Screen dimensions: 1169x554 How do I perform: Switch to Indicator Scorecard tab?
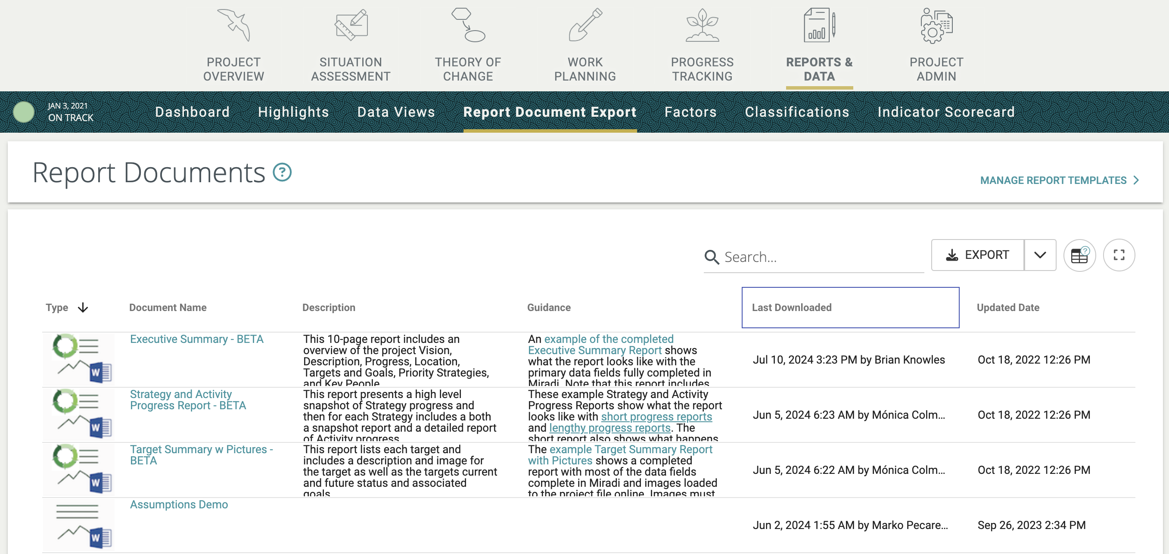tap(946, 112)
